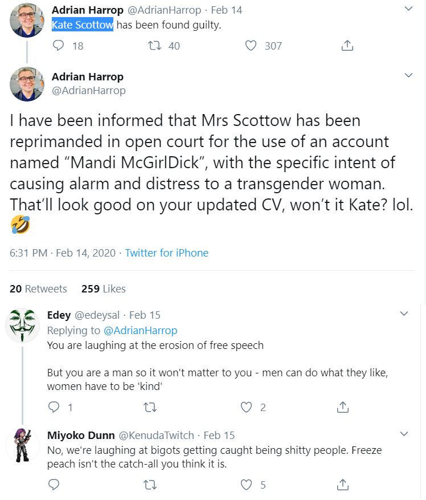The height and width of the screenshot is (500, 426).
Task: Like Miyoko Dunn's reply
Action: point(246,485)
